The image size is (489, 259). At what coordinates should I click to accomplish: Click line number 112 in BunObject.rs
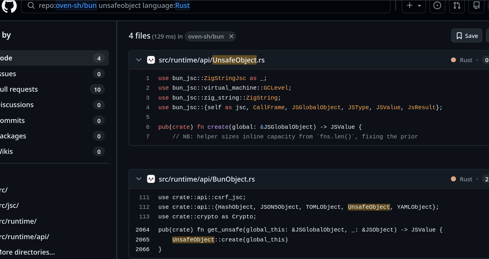[144, 207]
